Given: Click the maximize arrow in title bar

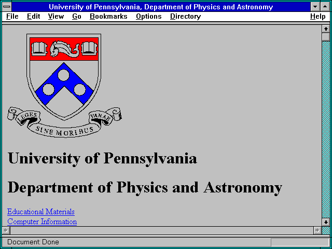Looking at the screenshot, I should click(325, 7).
